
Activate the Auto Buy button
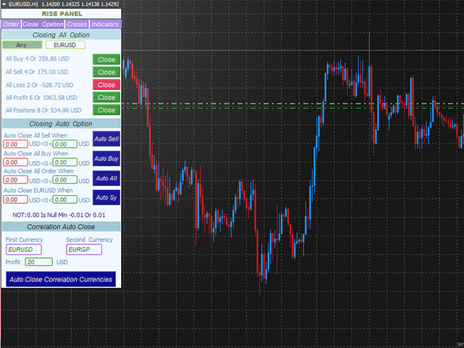tap(107, 159)
